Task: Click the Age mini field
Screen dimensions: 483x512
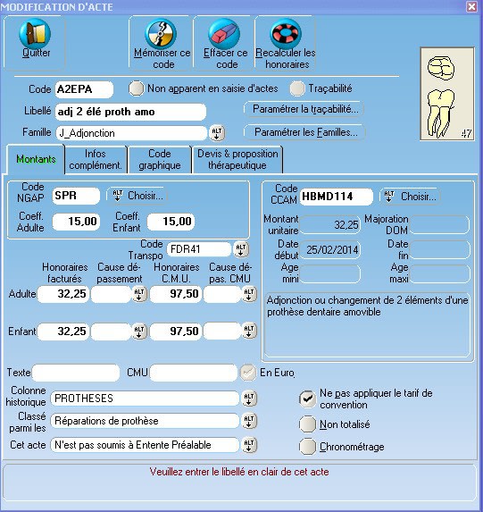Action: point(330,273)
